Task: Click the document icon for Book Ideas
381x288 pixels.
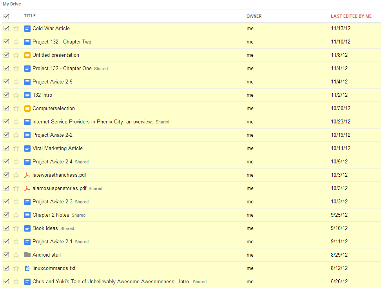Action: [x=27, y=228]
